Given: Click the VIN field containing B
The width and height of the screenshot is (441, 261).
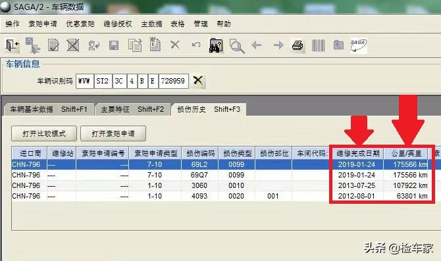Looking at the screenshot, I should tap(142, 82).
